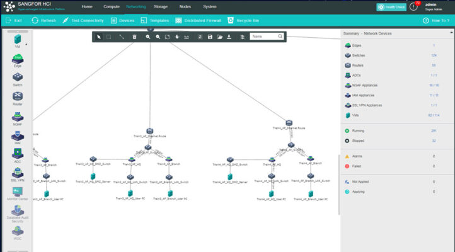The image size is (455, 252).
Task: Click the trash delete icon in canvas toolbar
Action: [134, 37]
